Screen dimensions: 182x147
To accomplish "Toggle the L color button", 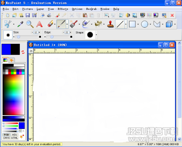I will tap(20, 131).
